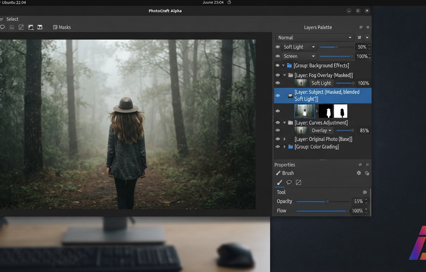This screenshot has width=426, height=272.
Task: Open the Normal blend mode dropdown
Action: coord(315,38)
